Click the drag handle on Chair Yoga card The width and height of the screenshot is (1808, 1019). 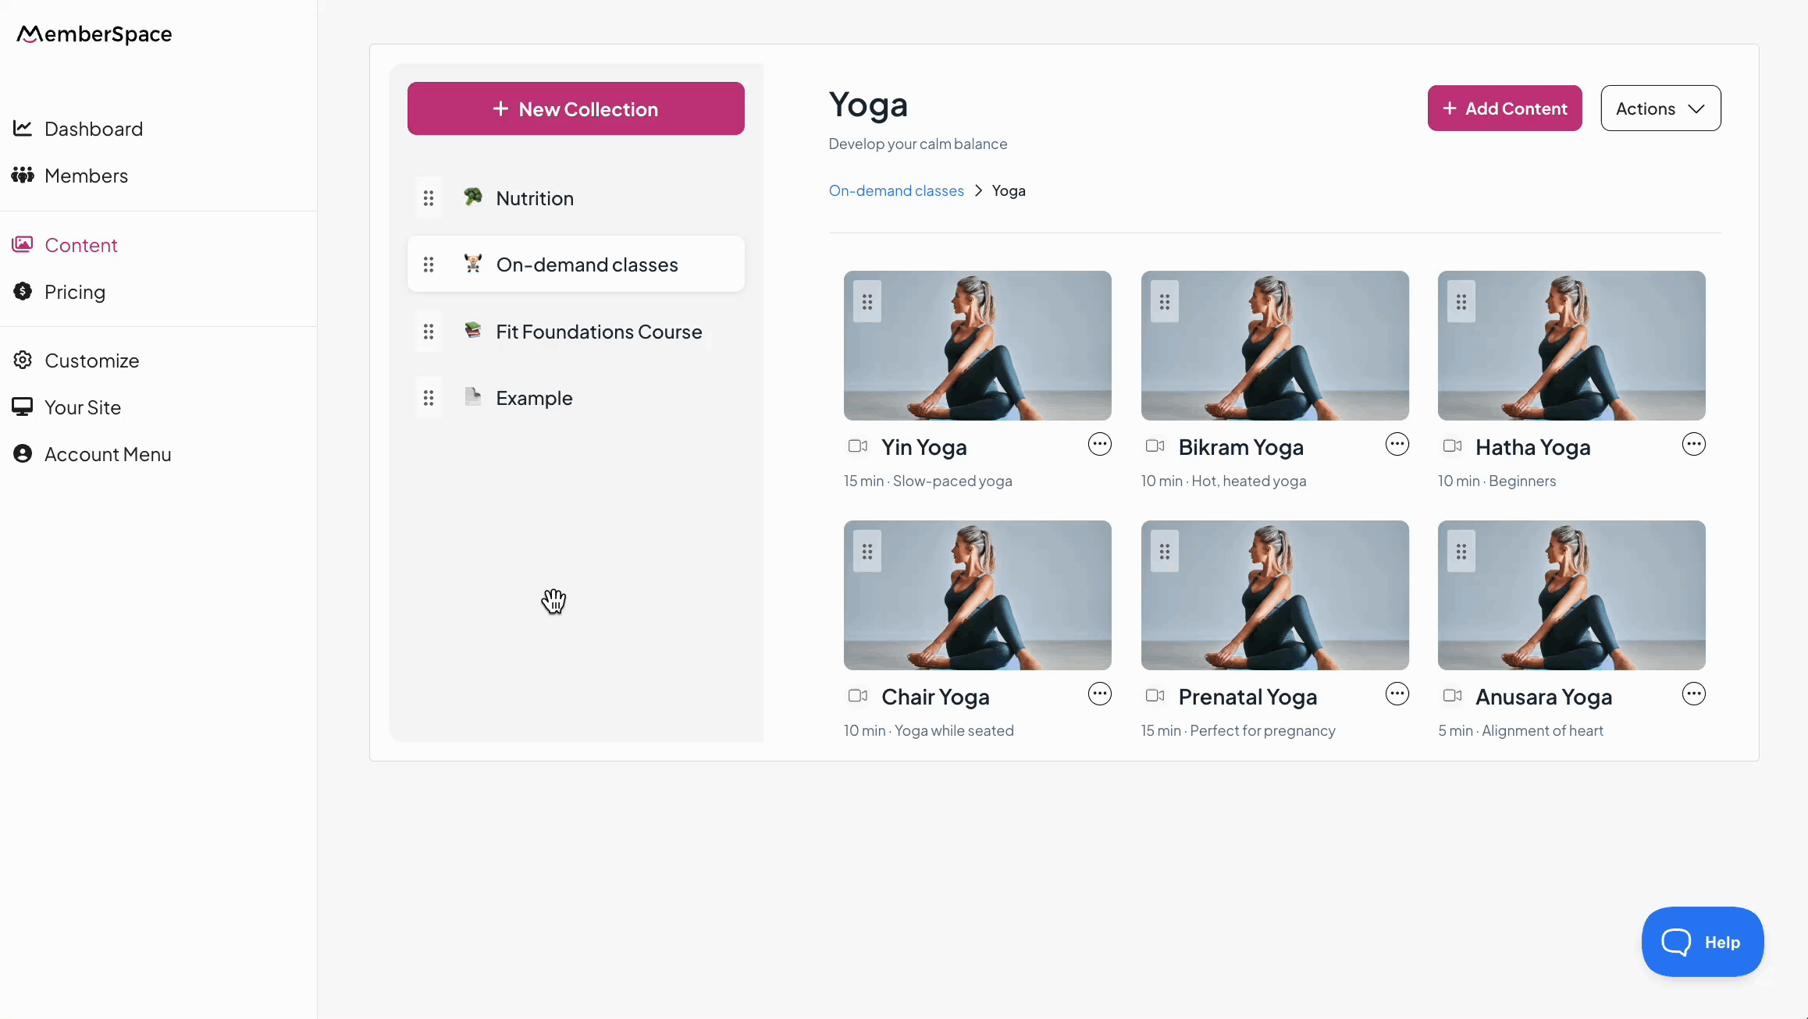(867, 552)
